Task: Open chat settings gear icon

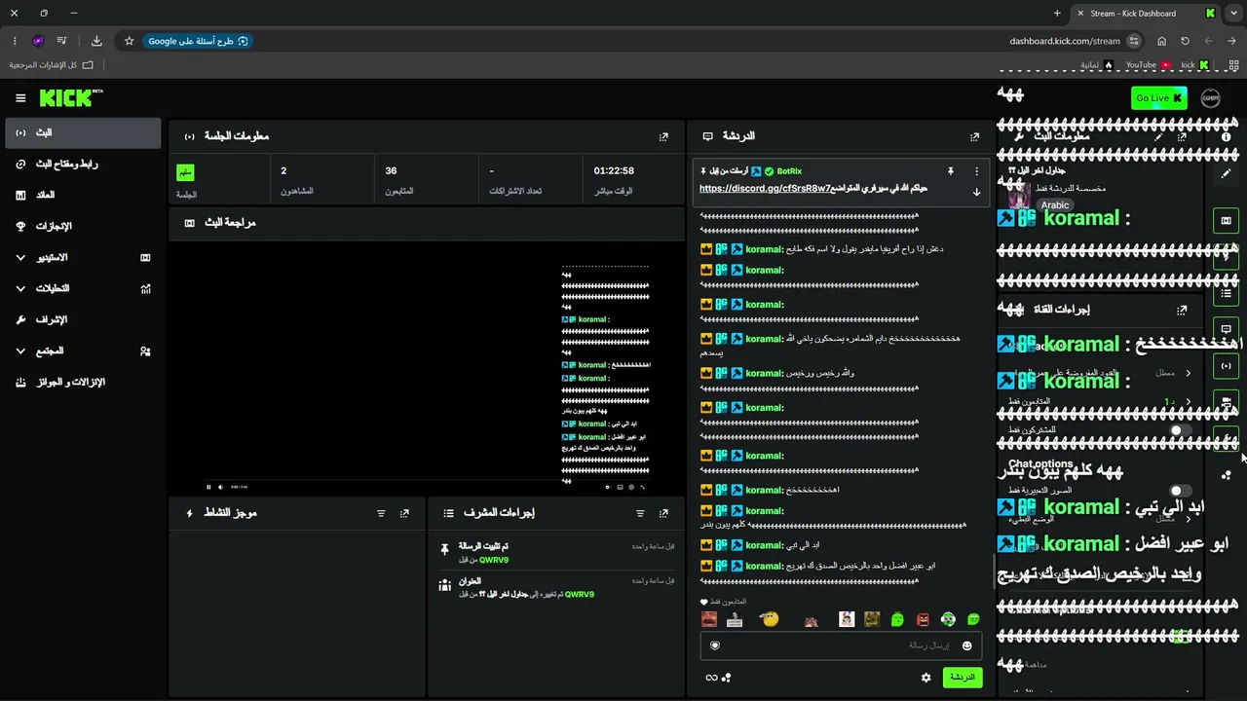Action: pos(926,678)
